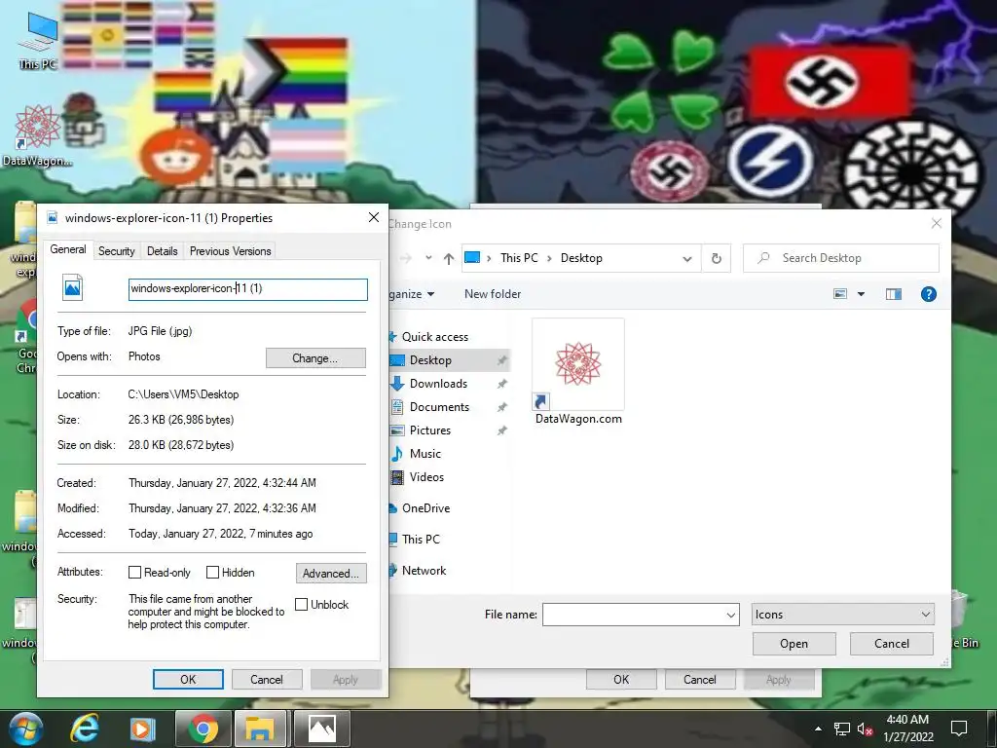Select Quick access in navigation pane

tap(435, 336)
